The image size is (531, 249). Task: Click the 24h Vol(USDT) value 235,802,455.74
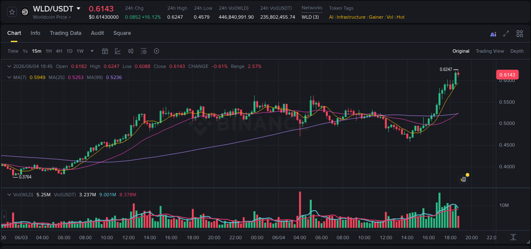[278, 17]
